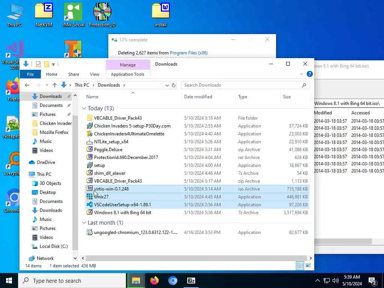Open the Customize Quick Access Toolbar dropdown

click(x=53, y=64)
